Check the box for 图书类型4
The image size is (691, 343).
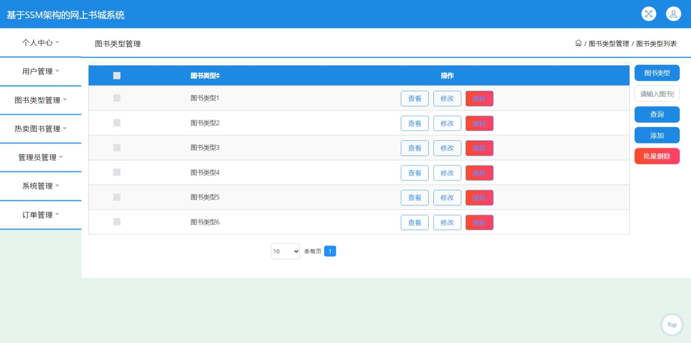point(117,172)
